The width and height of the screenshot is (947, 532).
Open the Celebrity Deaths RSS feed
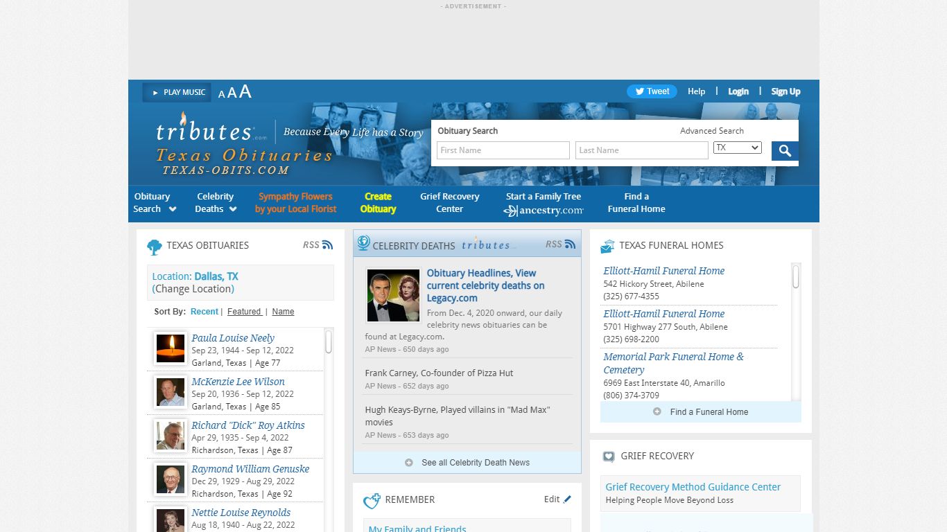tap(561, 244)
